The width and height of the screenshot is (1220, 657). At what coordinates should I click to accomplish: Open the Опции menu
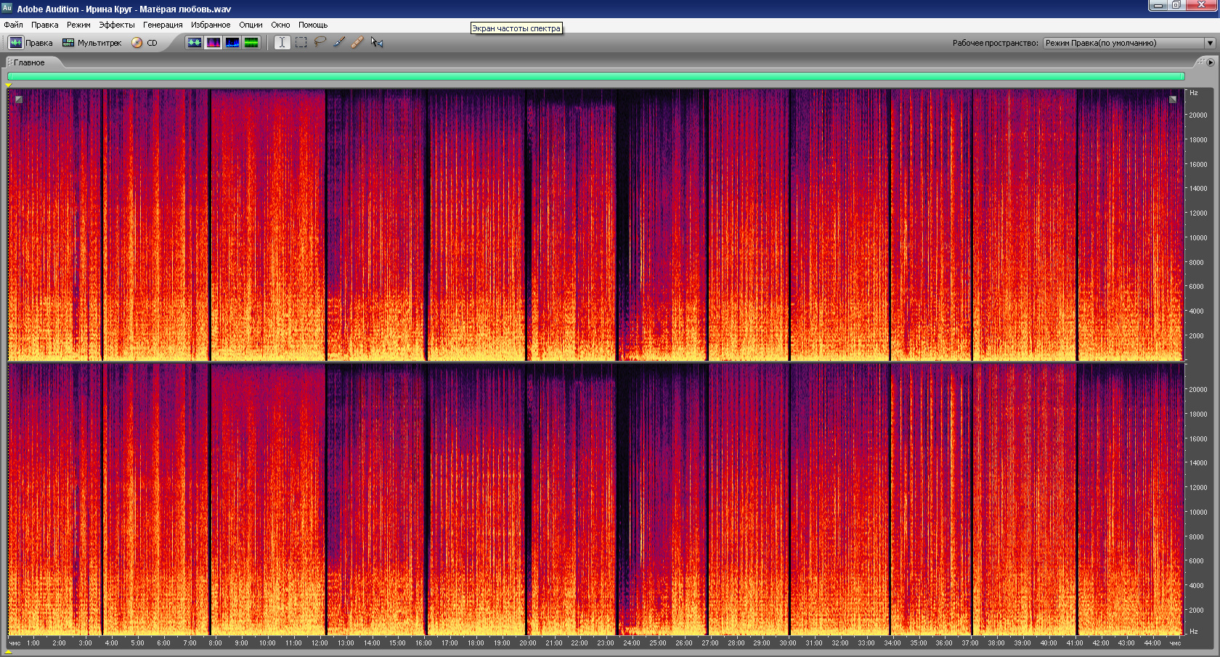pos(251,25)
